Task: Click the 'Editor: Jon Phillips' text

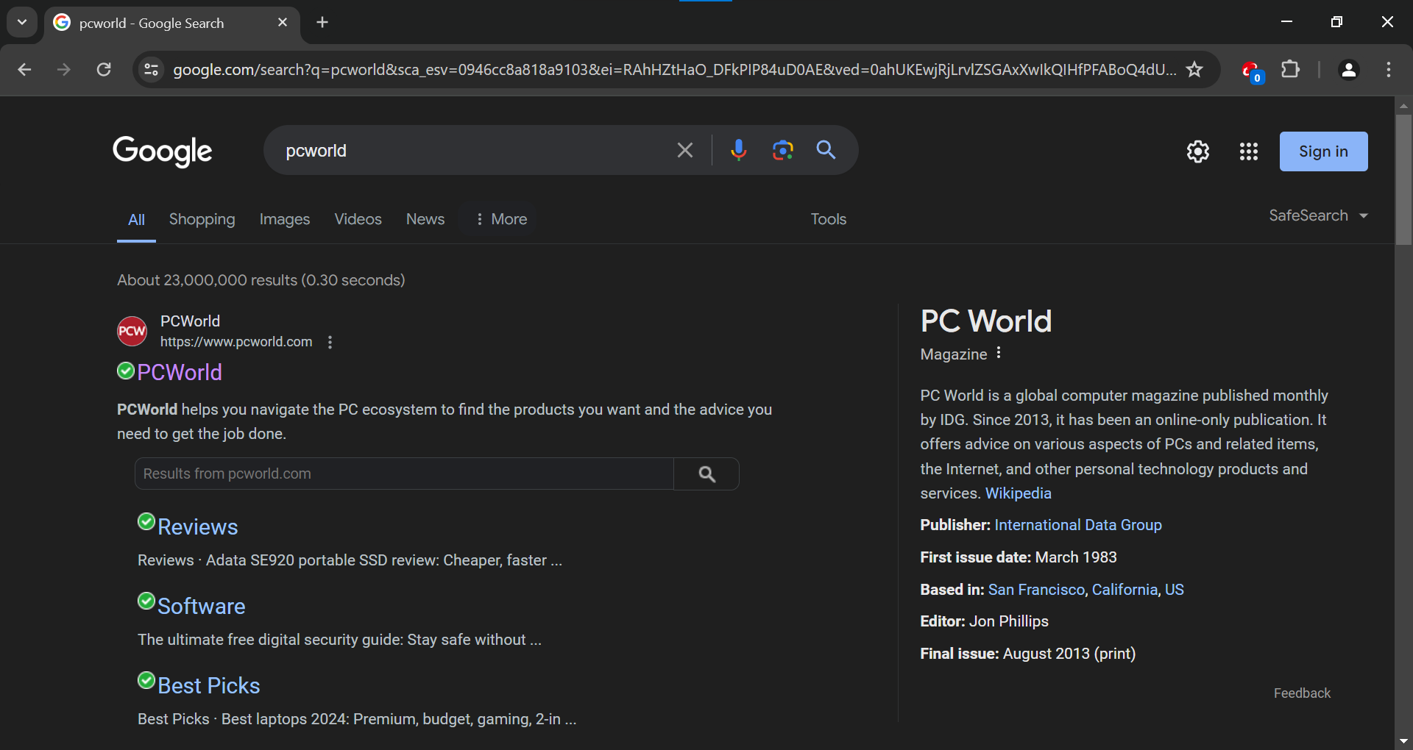Action: [x=984, y=621]
